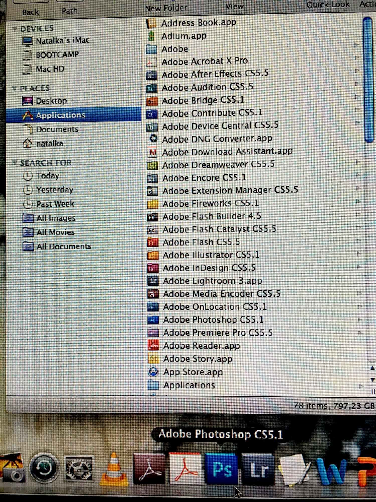Expand the Applications folder row arrow
Image resolution: width=376 pixels, height=502 pixels.
pos(360,386)
